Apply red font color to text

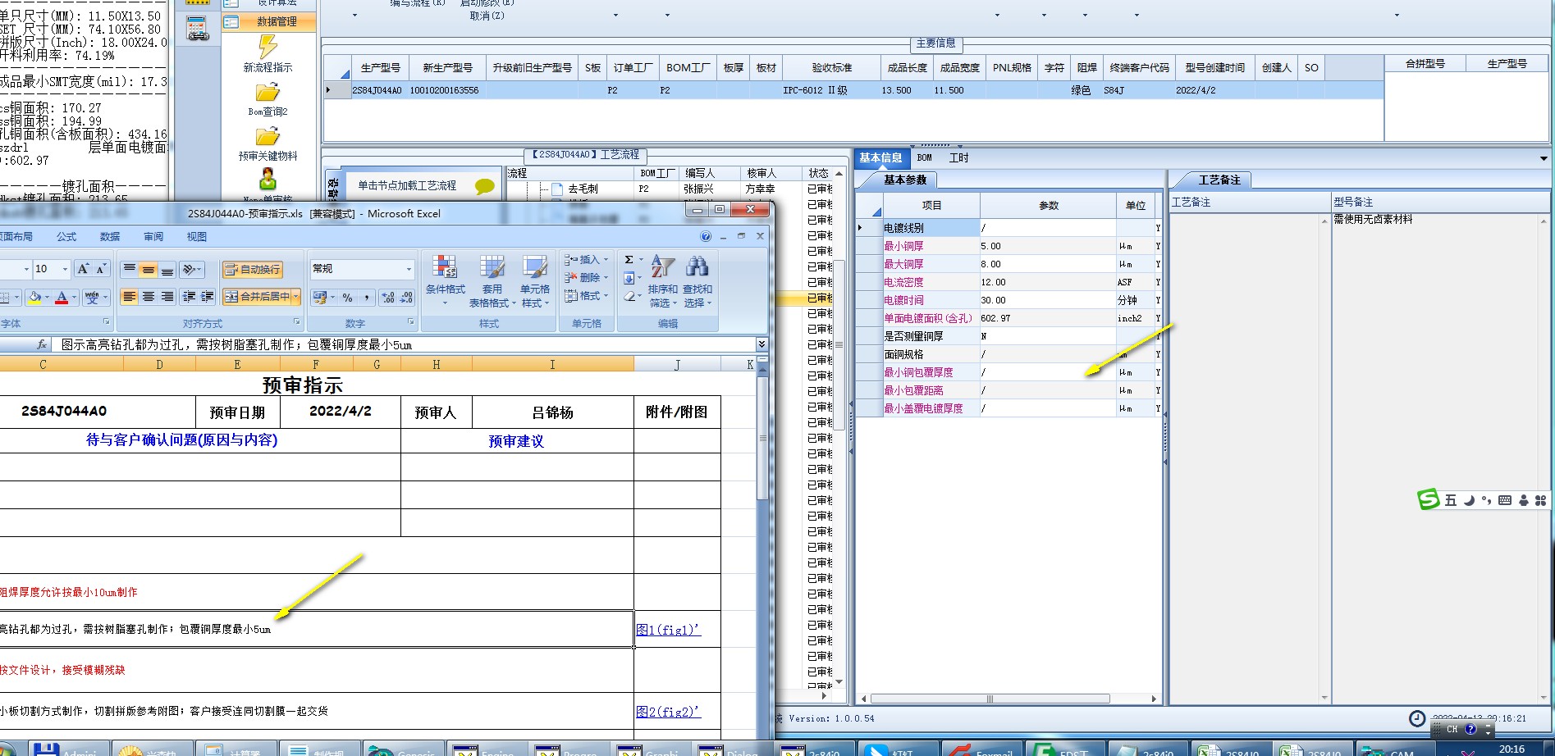click(62, 297)
